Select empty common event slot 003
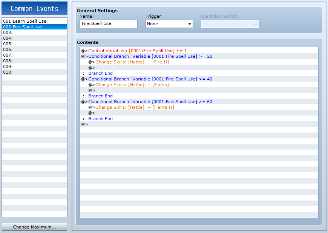 [x=35, y=32]
